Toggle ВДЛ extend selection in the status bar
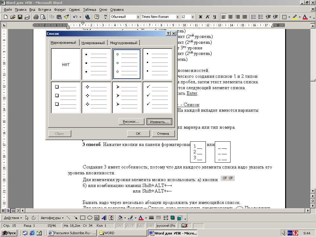The height and width of the screenshot is (237, 316). click(x=141, y=226)
